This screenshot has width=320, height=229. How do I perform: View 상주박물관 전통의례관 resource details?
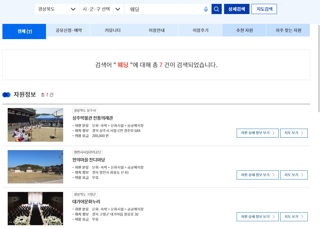257,133
